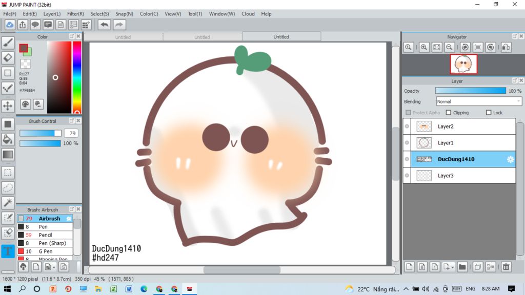Click Navigator fit-to-window icon
The image size is (525, 295).
coord(437,47)
